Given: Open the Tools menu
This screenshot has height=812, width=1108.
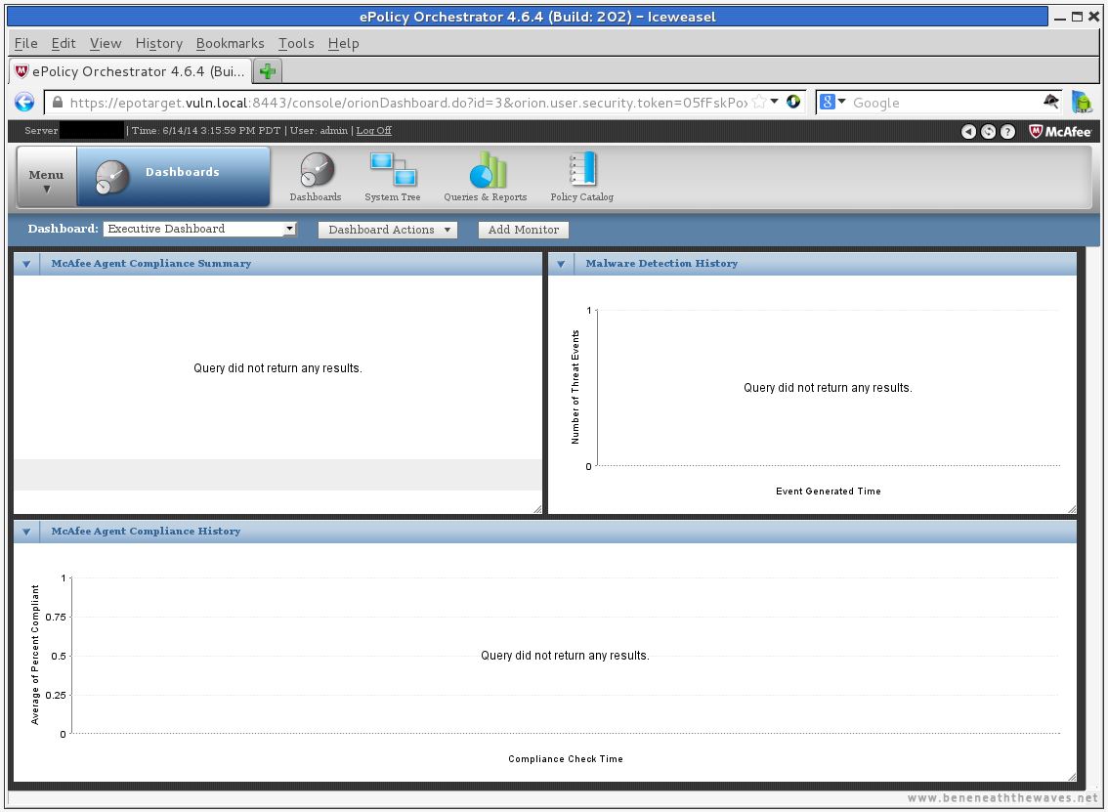Looking at the screenshot, I should 296,44.
